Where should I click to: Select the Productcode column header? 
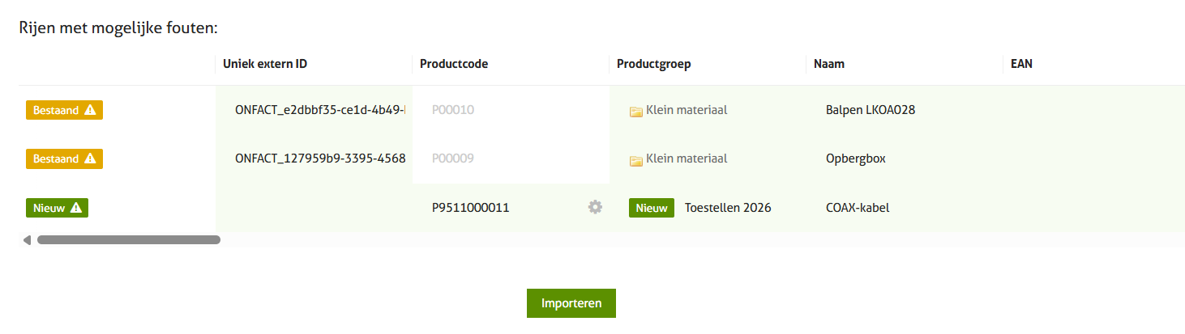[x=453, y=64]
